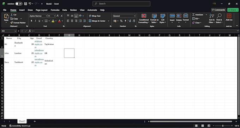
Task: Apply the Comma Style format
Action: pyautogui.click(x=125, y=21)
